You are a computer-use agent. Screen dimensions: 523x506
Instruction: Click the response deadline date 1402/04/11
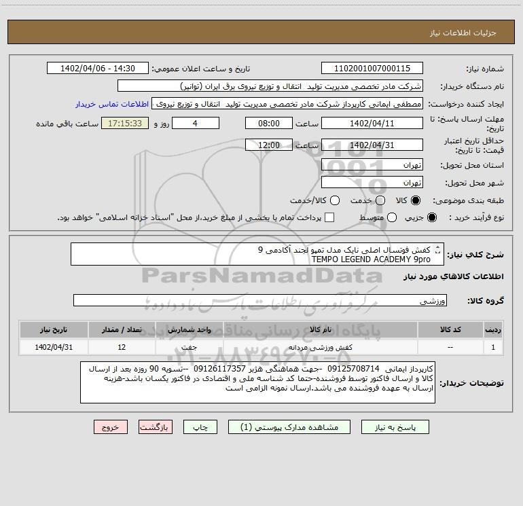[372, 123]
